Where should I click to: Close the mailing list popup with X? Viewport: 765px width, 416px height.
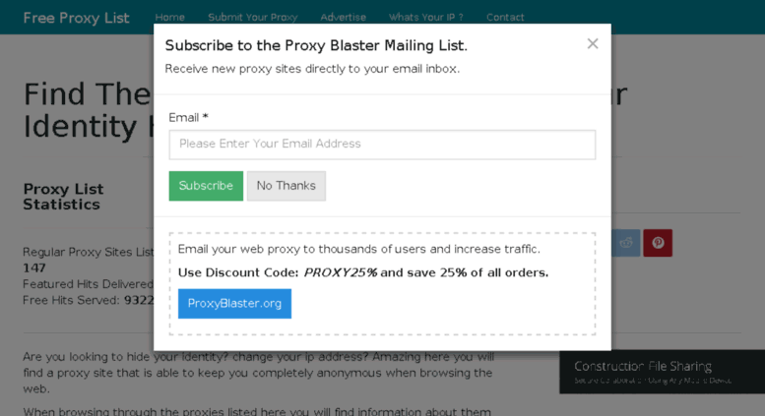(593, 44)
